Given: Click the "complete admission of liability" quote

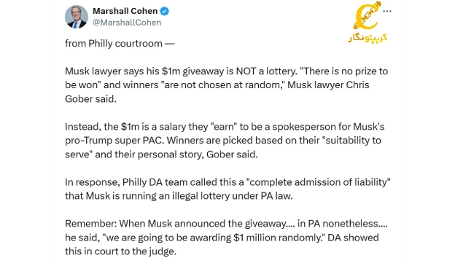Looking at the screenshot, I should (319, 182).
